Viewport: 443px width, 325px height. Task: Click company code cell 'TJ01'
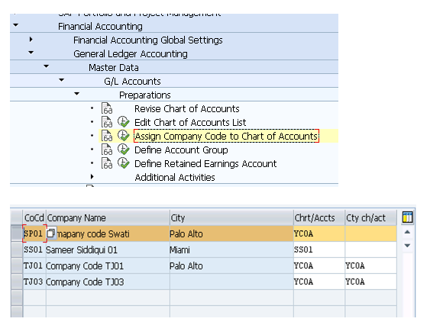34,265
